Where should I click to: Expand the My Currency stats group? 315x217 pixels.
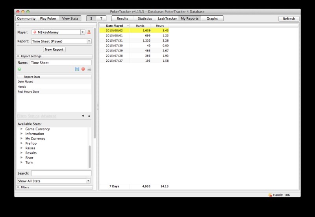point(22,138)
